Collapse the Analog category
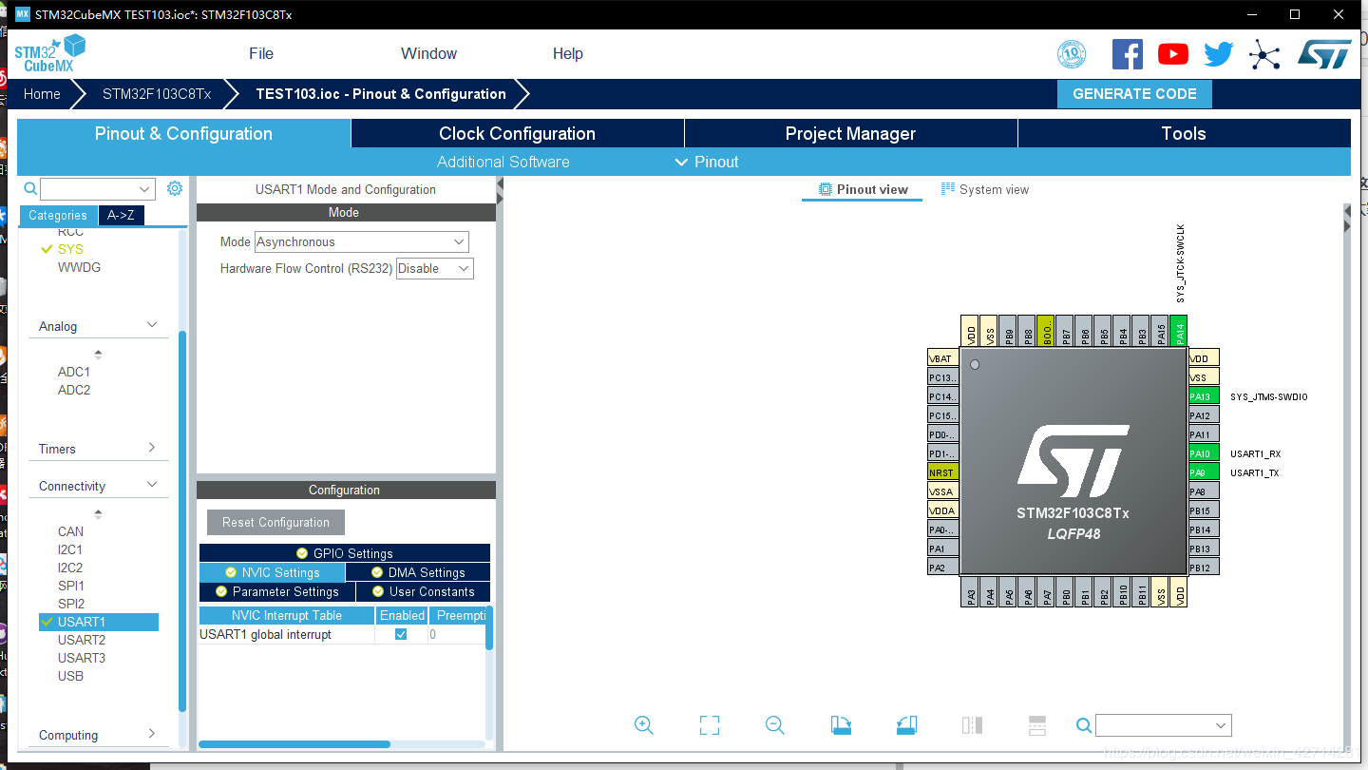The width and height of the screenshot is (1368, 770). click(x=152, y=325)
